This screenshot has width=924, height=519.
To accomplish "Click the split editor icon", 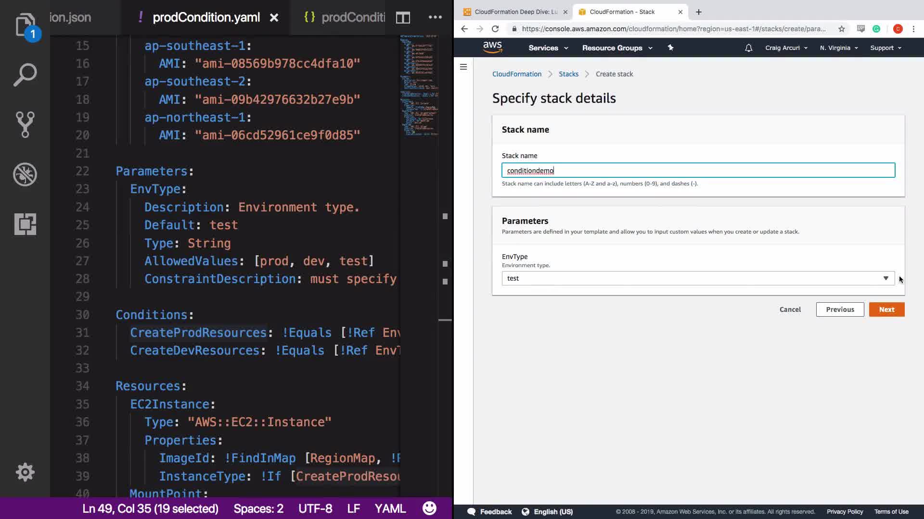I will (x=403, y=18).
